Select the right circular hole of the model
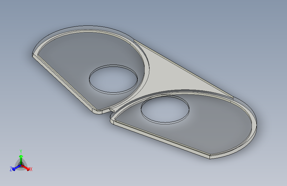The height and width of the screenshot is (186, 287). (165, 109)
